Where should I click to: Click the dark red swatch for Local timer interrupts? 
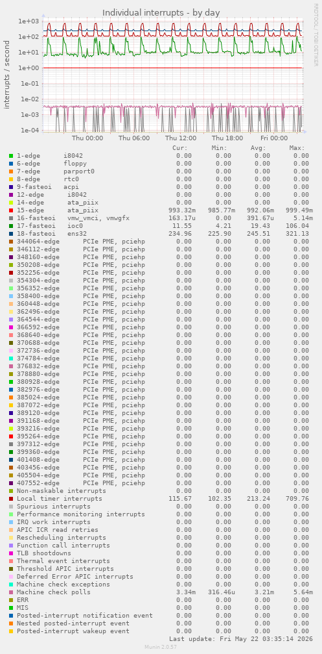[x=11, y=499]
